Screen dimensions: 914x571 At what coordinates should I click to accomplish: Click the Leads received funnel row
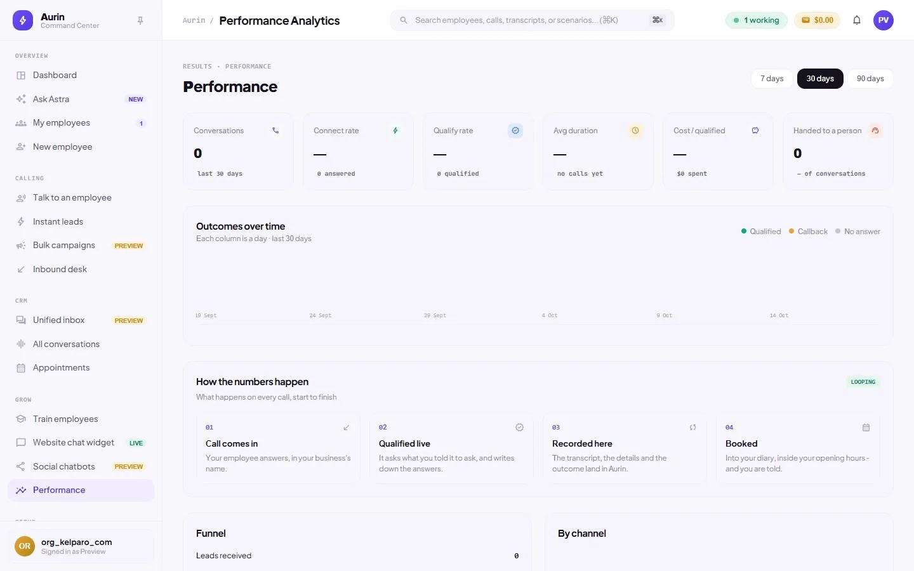tap(357, 556)
